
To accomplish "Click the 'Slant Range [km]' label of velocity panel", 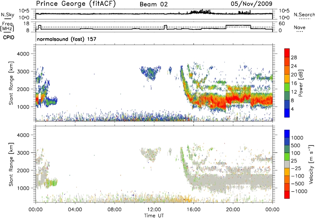I will click(x=11, y=164).
